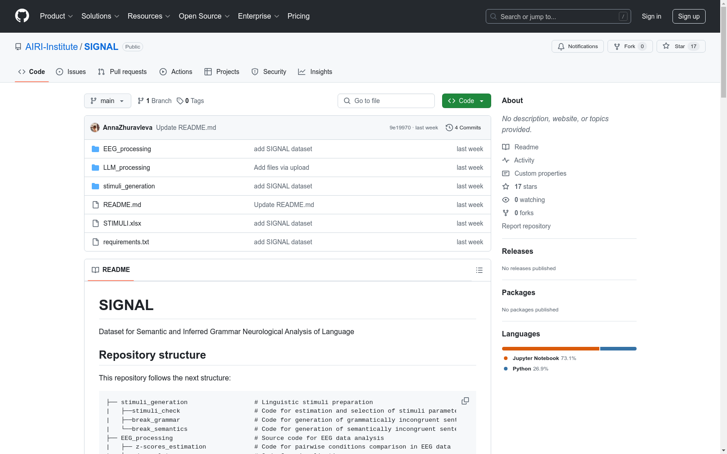Click the star icon in the Star button
Image resolution: width=727 pixels, height=454 pixels.
[666, 46]
